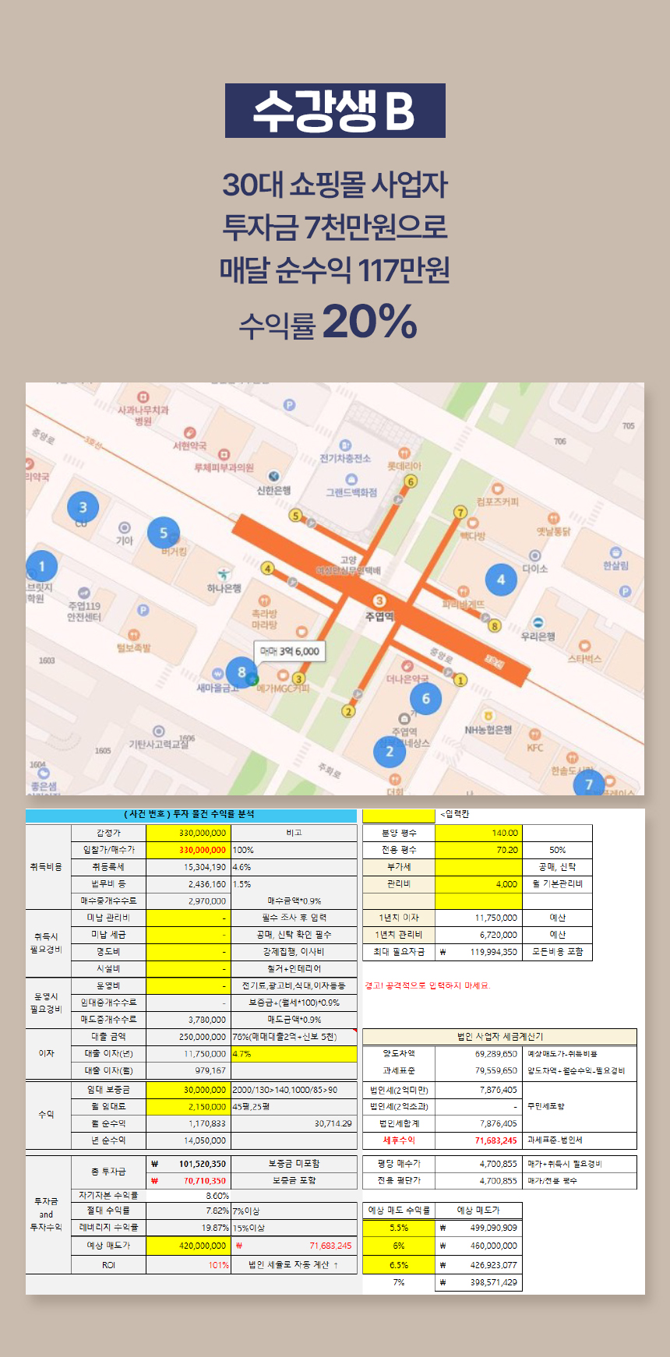
Task: Click blue cluster marker 4 near 다이소
Action: [x=501, y=580]
